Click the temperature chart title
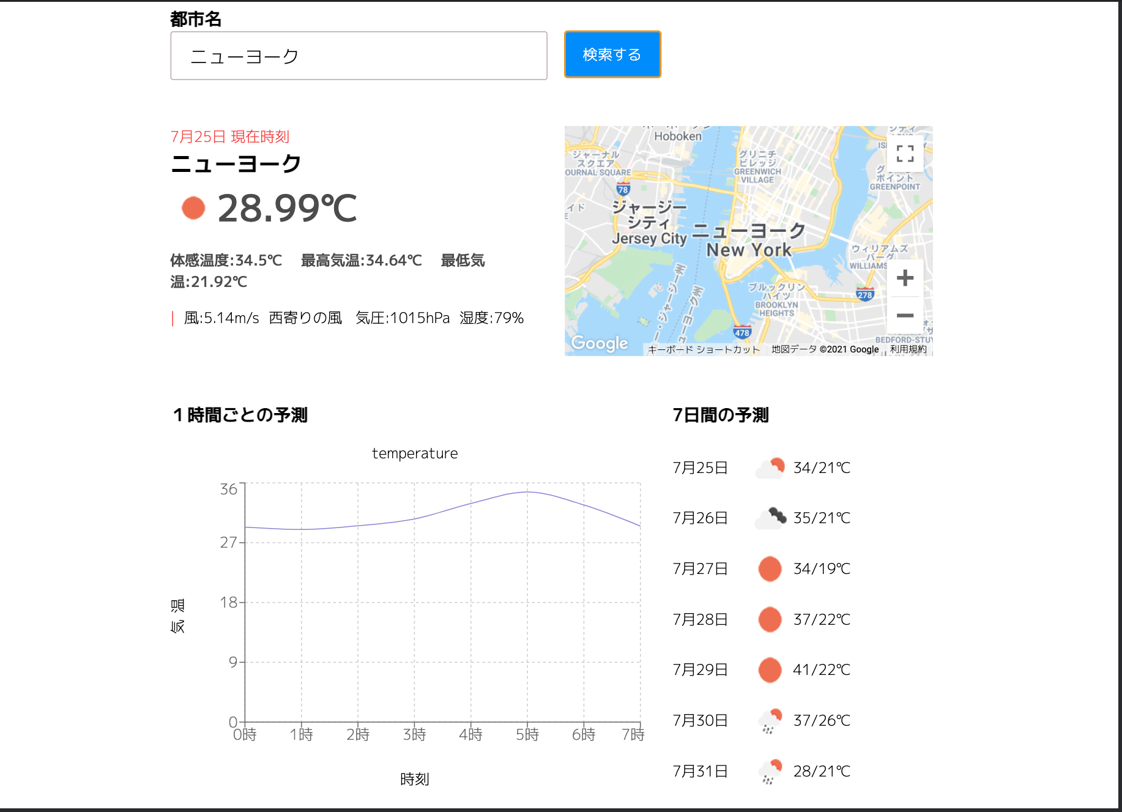Viewport: 1122px width, 812px height. tap(415, 453)
